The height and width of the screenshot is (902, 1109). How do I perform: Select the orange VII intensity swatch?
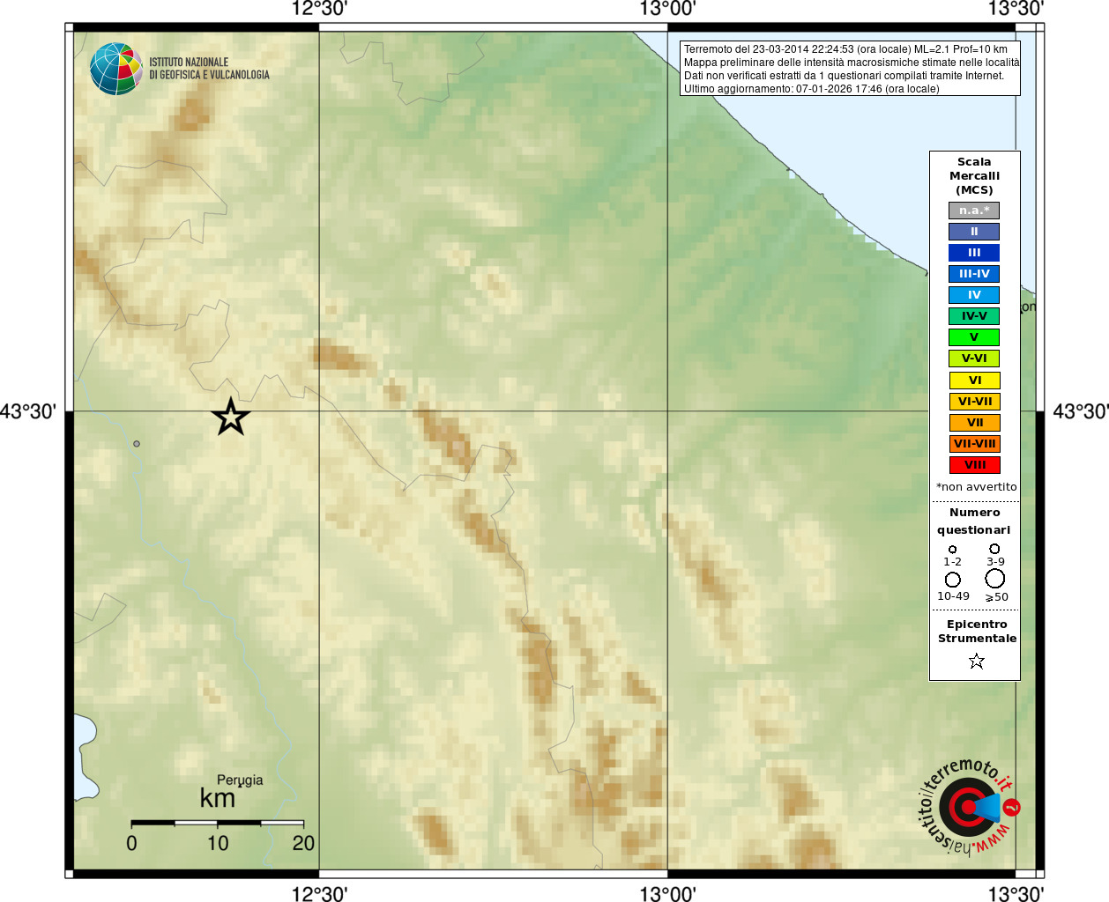coord(974,423)
